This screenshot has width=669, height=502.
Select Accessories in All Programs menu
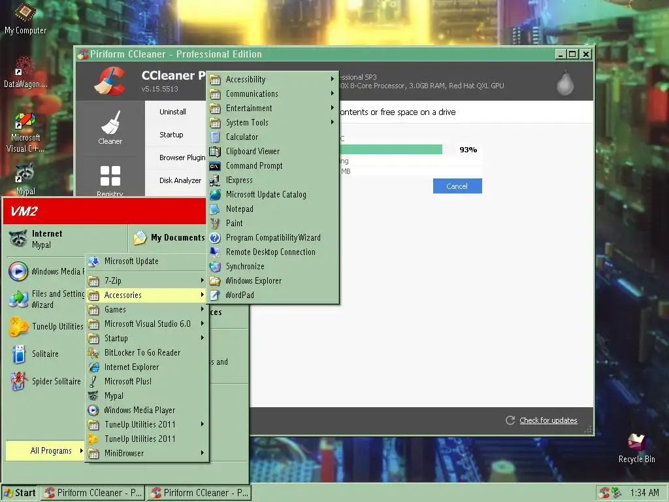pyautogui.click(x=146, y=295)
